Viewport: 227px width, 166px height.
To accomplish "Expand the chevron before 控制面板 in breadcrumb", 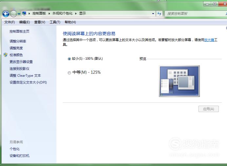I will [29, 13].
